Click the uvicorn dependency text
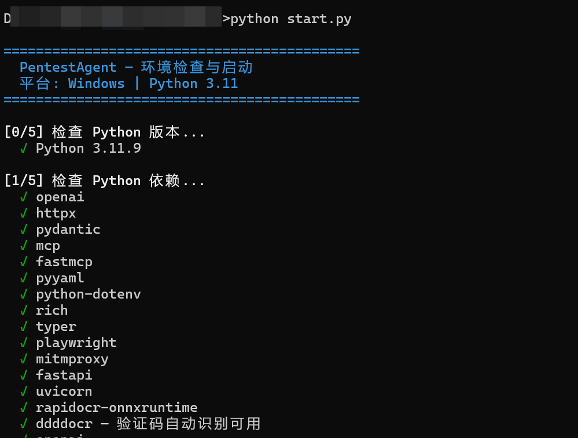Viewport: 578px width, 438px height. (x=64, y=392)
